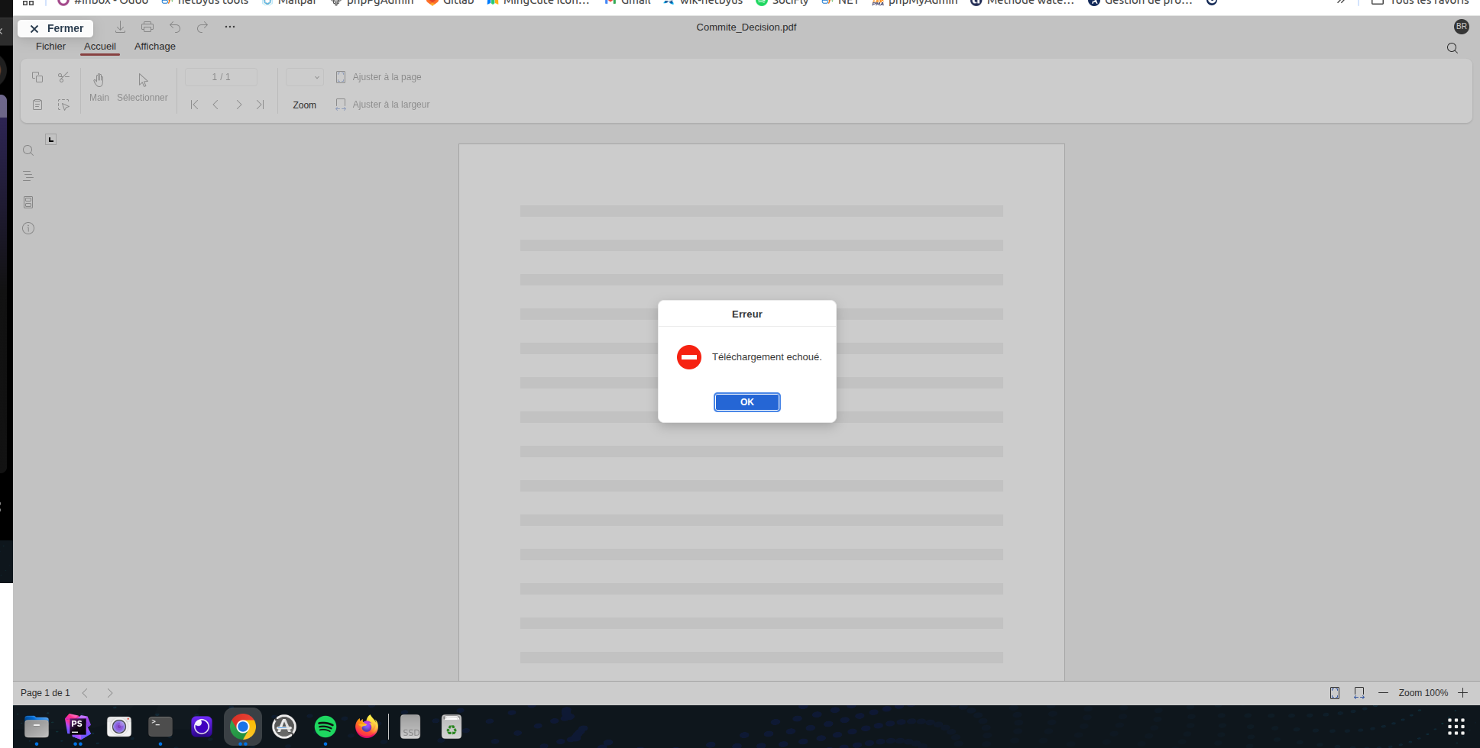Click the page number input field
Screen dimensions: 1480x748
tap(221, 77)
